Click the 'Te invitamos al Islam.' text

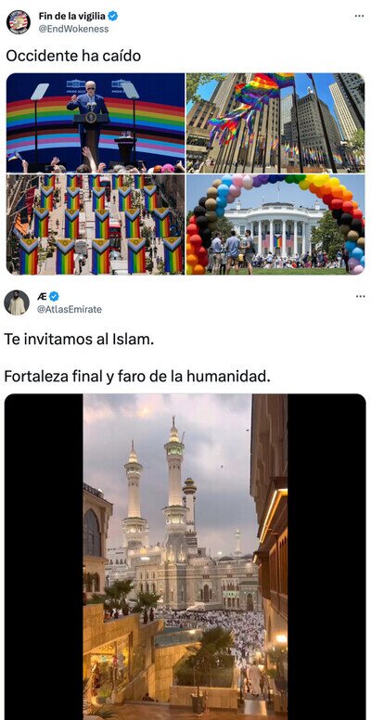click(79, 340)
